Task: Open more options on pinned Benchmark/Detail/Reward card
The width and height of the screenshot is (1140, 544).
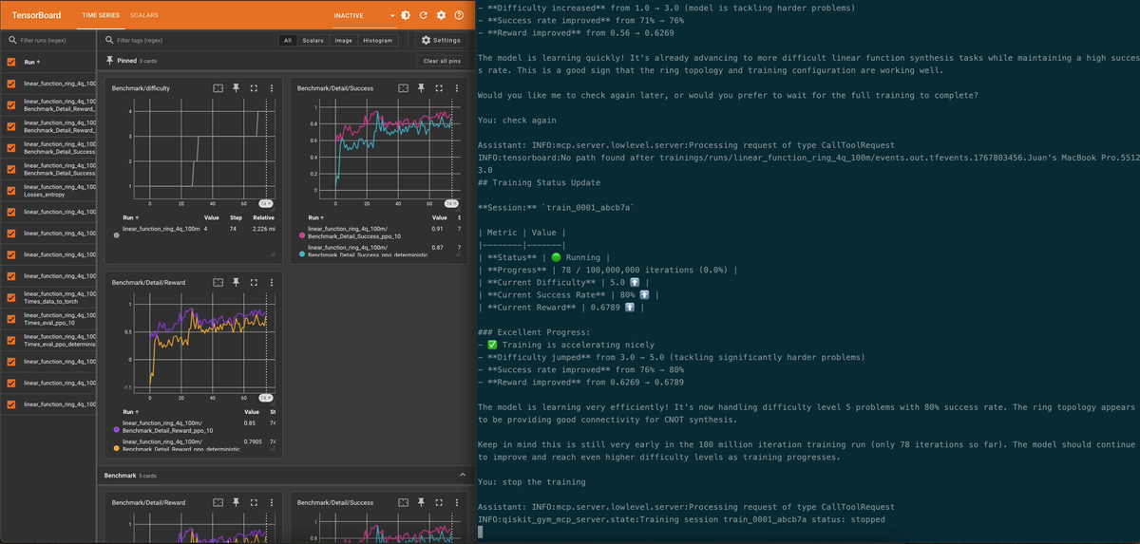Action: pos(272,283)
